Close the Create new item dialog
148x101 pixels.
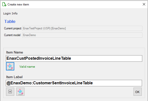click(x=144, y=4)
